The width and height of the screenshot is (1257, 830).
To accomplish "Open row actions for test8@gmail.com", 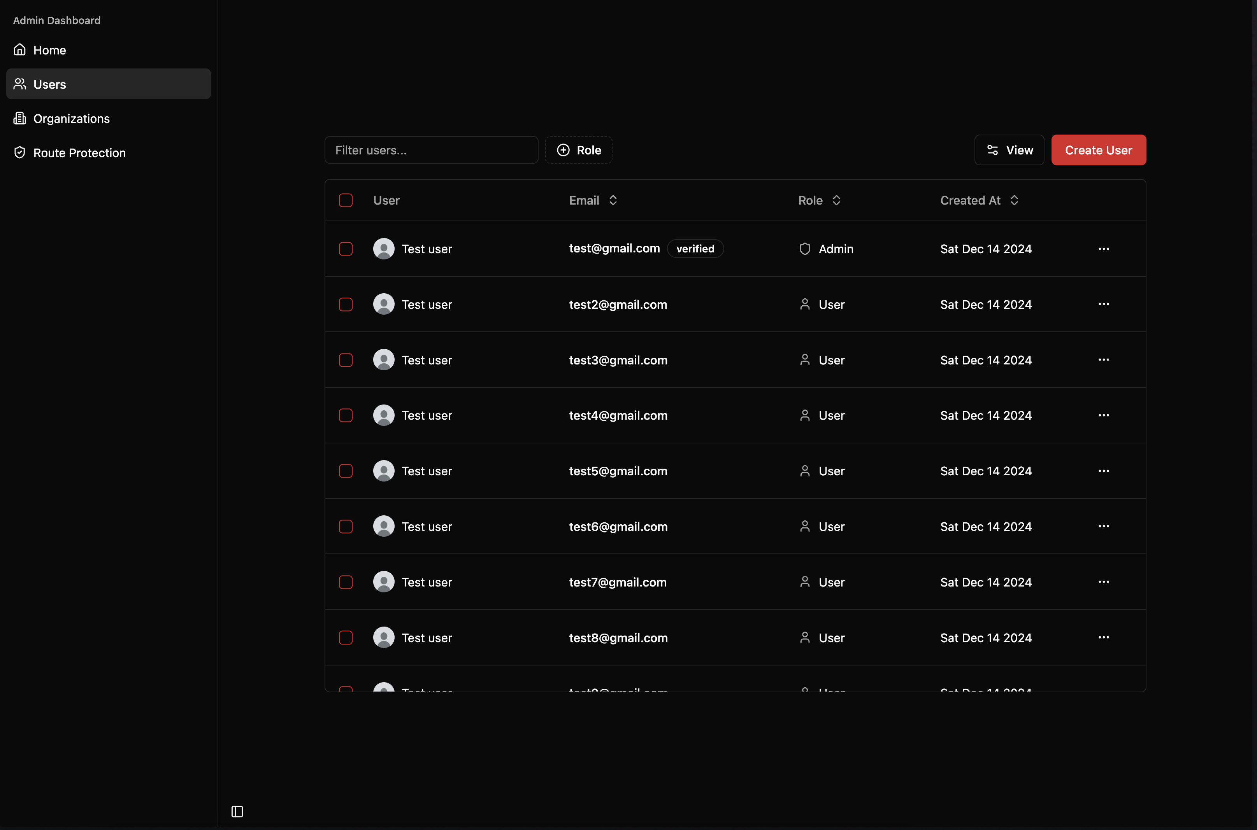I will [x=1103, y=637].
